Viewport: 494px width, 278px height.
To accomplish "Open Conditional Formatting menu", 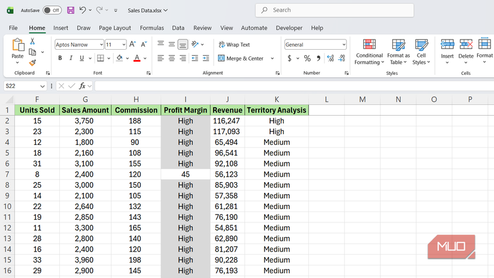I will [x=369, y=52].
